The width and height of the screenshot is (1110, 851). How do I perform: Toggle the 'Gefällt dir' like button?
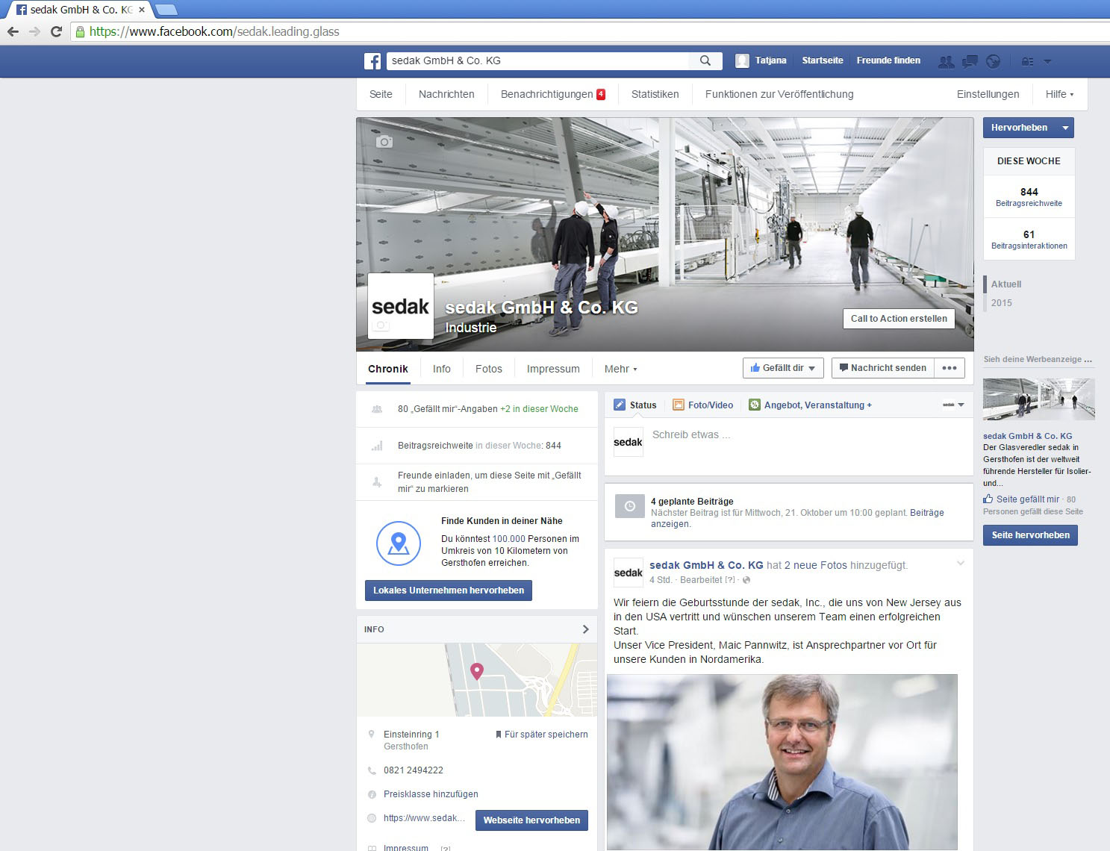tap(782, 368)
